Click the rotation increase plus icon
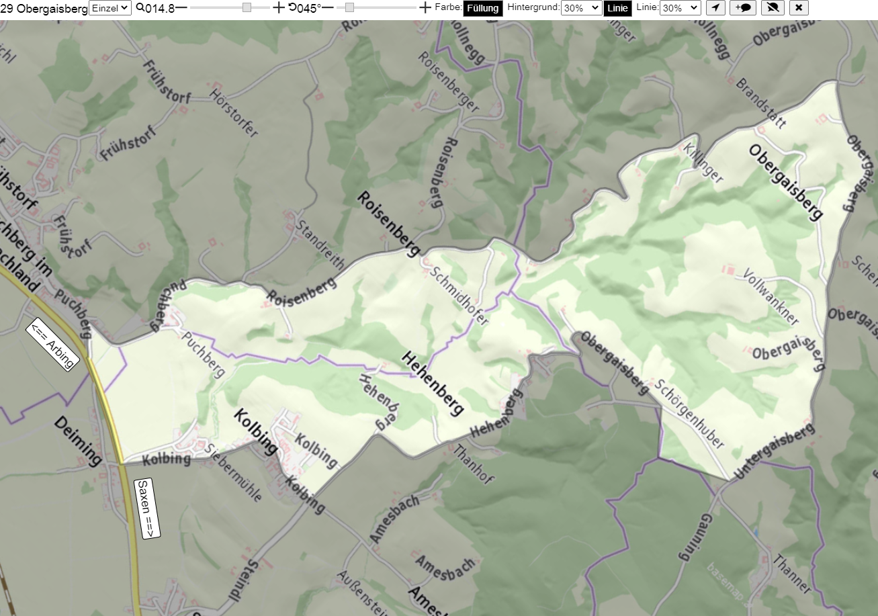The height and width of the screenshot is (616, 878). (425, 8)
